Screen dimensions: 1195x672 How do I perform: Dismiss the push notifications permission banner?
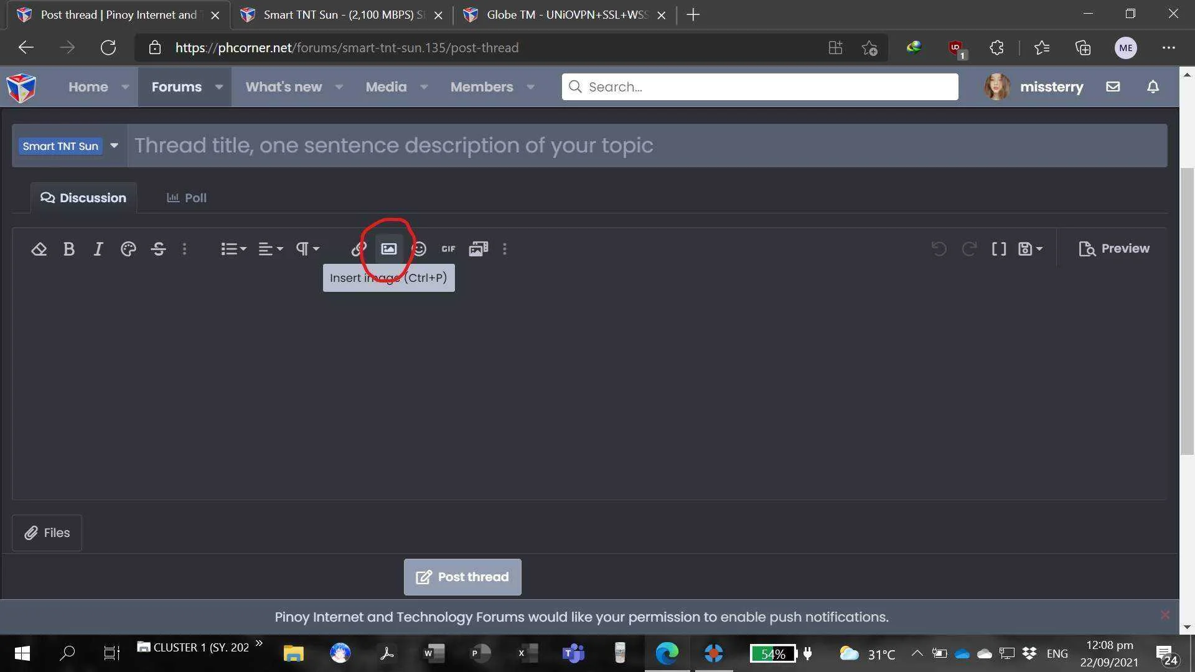pyautogui.click(x=1165, y=615)
